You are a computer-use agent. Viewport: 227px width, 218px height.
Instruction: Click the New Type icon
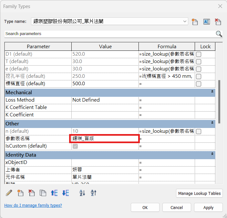(x=194, y=22)
